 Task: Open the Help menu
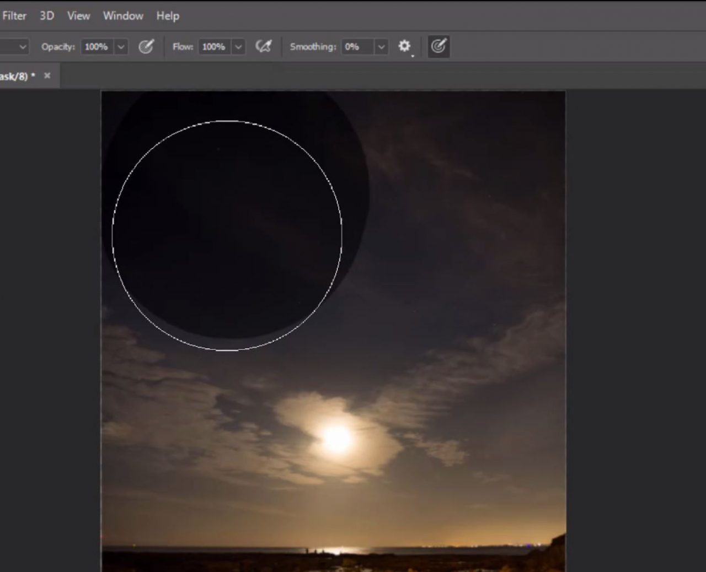coord(167,15)
